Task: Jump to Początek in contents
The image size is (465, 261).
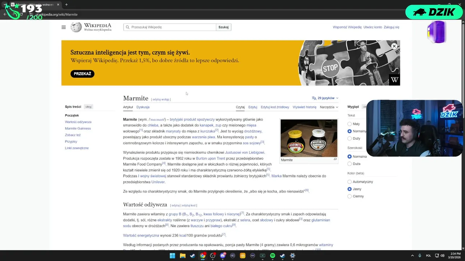Action: (x=72, y=116)
